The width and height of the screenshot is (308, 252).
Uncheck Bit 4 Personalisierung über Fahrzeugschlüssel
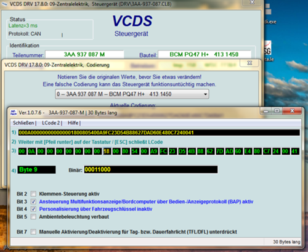(33, 209)
